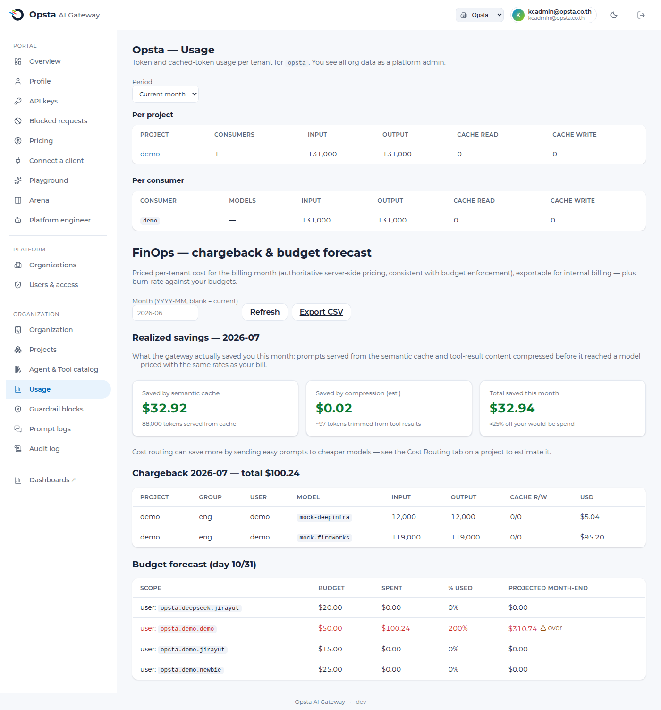The image size is (661, 710).
Task: Click the opsta.demo.newbie scope row
Action: [x=389, y=669]
